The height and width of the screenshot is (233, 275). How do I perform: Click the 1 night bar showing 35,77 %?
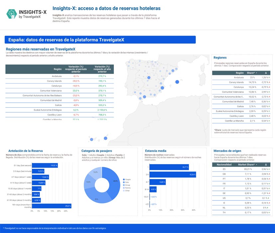tap(169, 167)
